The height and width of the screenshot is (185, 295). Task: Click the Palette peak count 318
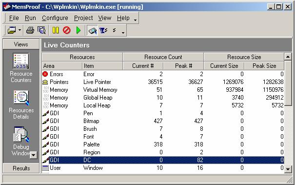(x=198, y=144)
